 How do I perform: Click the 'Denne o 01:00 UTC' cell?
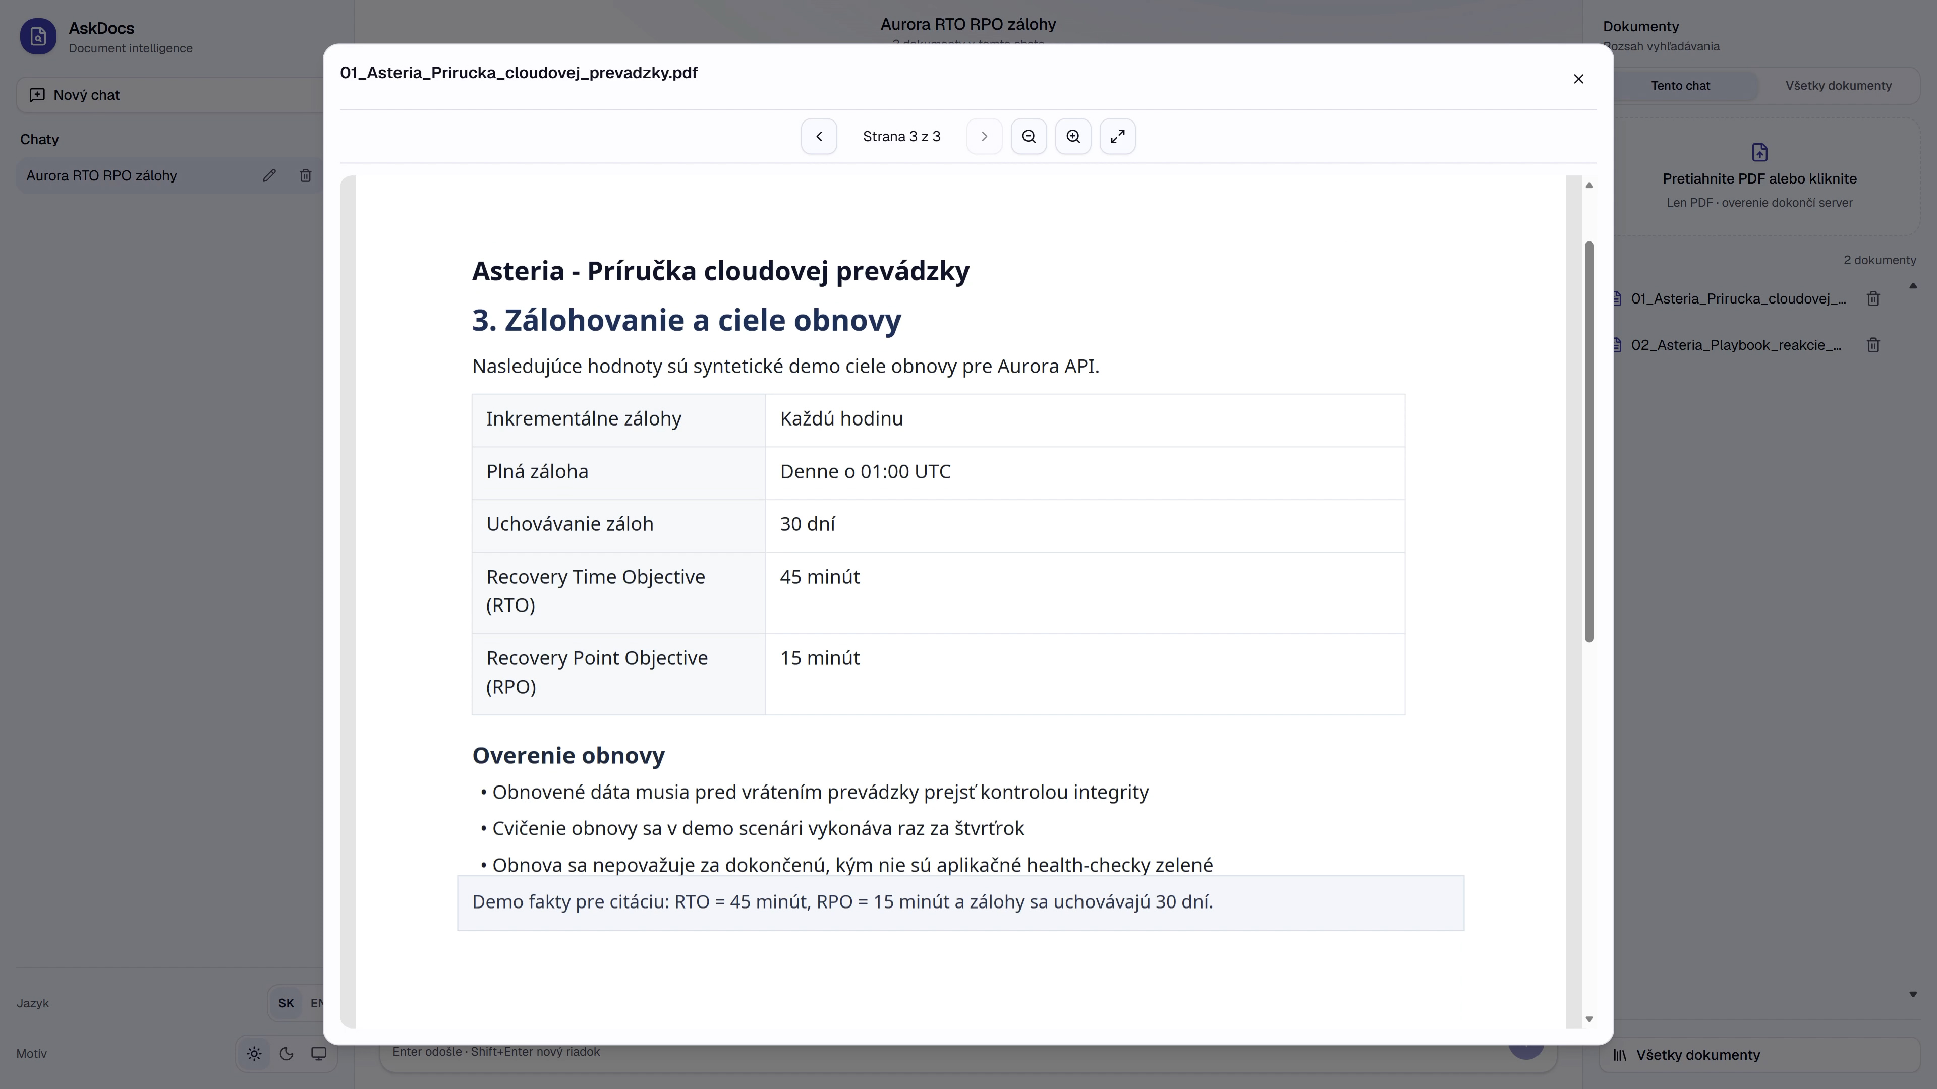tap(1085, 473)
